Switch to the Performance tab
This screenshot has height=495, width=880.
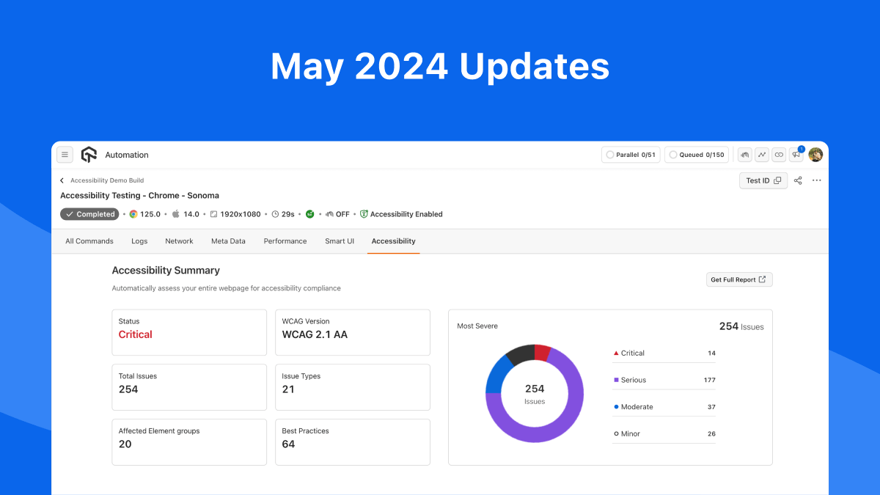pyautogui.click(x=285, y=241)
